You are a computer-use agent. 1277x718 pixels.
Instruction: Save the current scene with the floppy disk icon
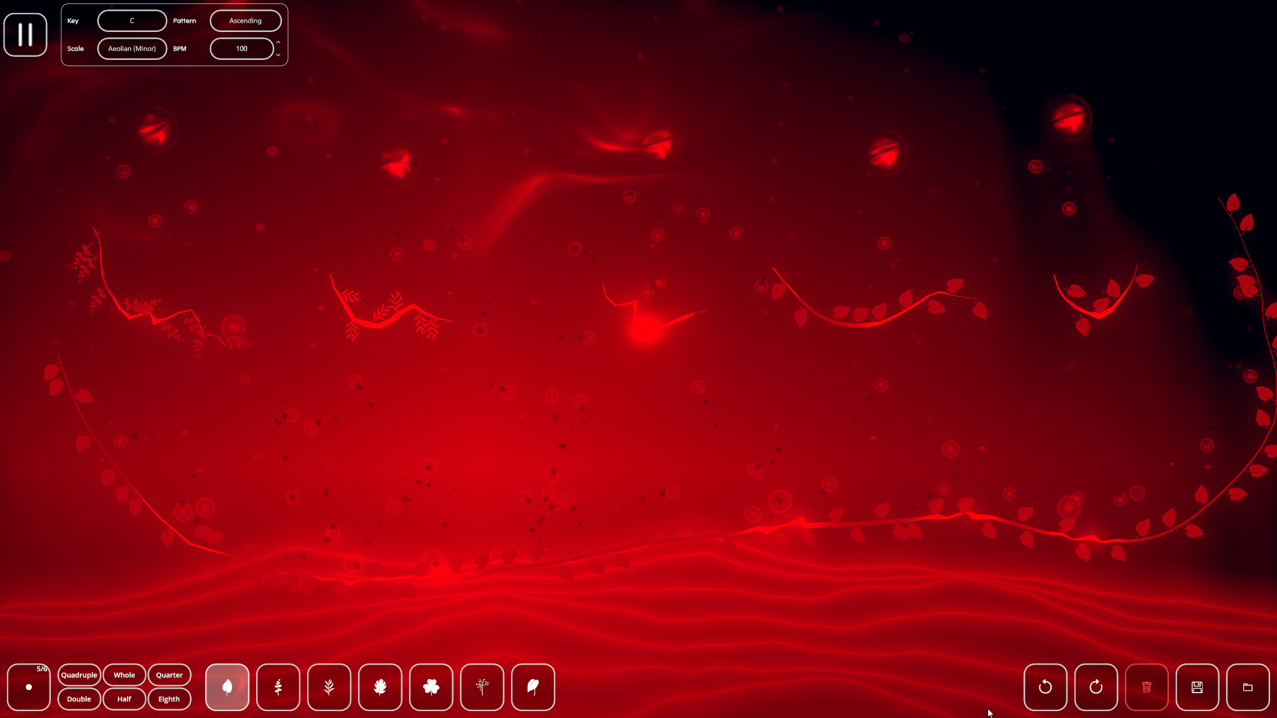pos(1198,687)
